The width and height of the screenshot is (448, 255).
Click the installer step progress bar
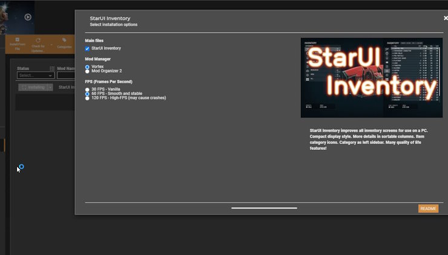pos(265,208)
